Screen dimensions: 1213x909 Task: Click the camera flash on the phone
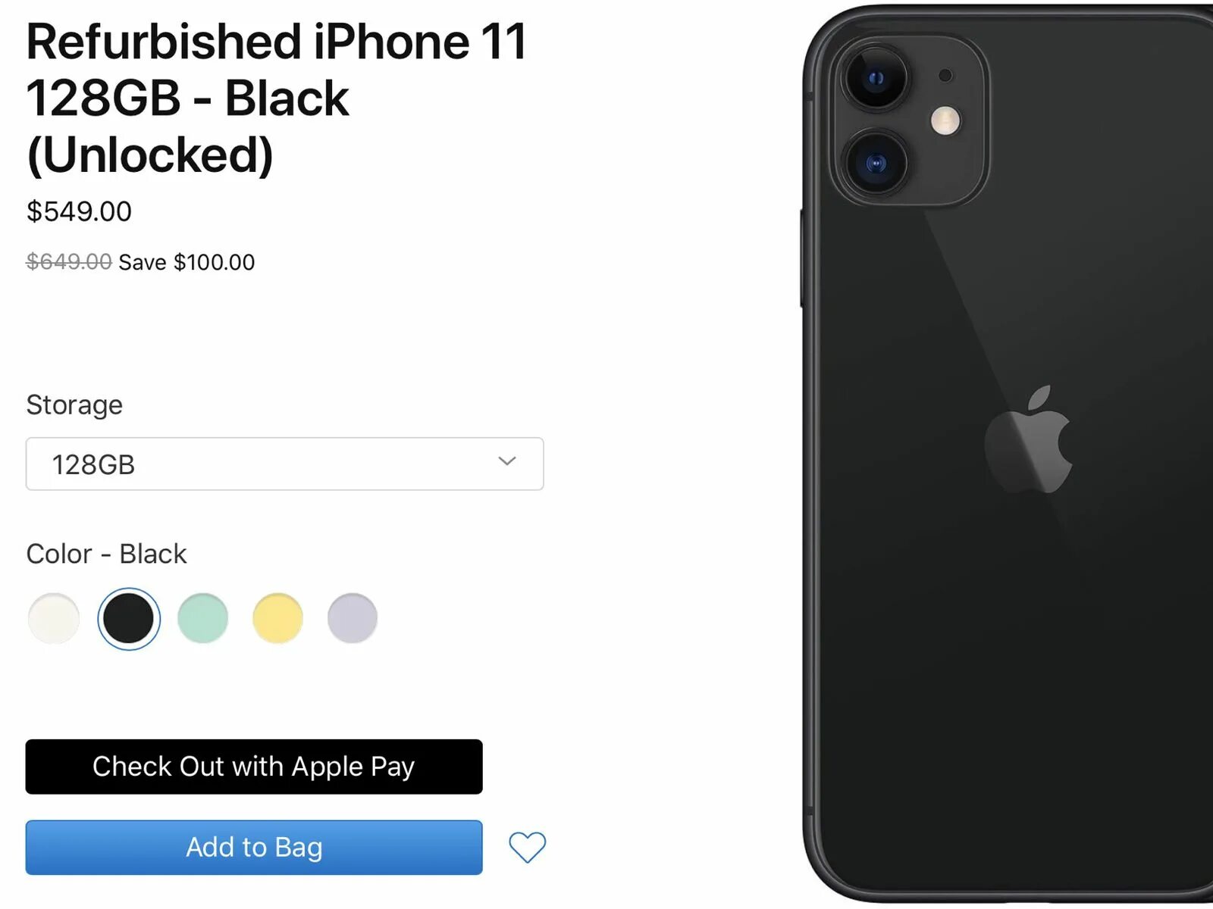945,120
